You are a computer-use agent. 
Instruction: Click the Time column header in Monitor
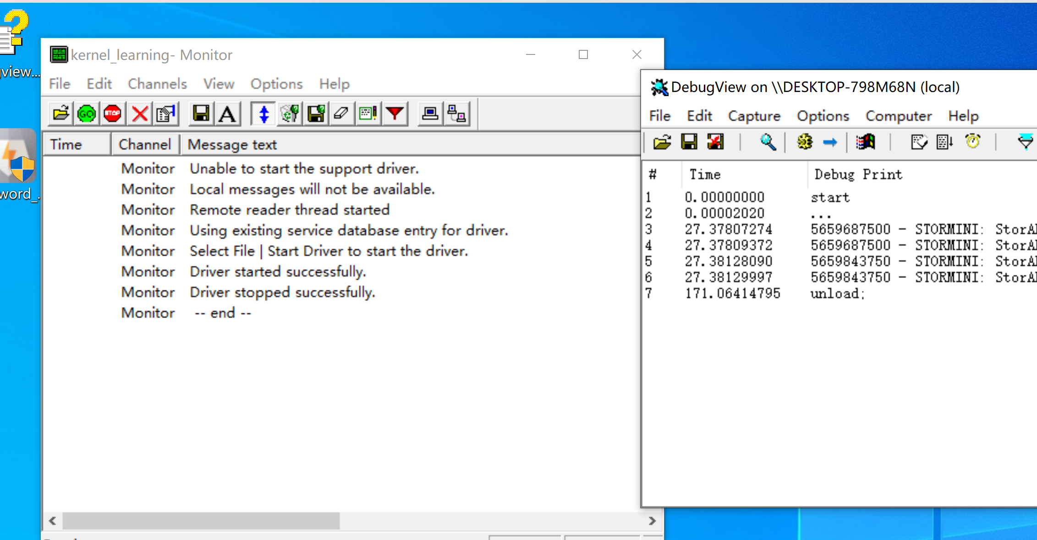pyautogui.click(x=77, y=145)
